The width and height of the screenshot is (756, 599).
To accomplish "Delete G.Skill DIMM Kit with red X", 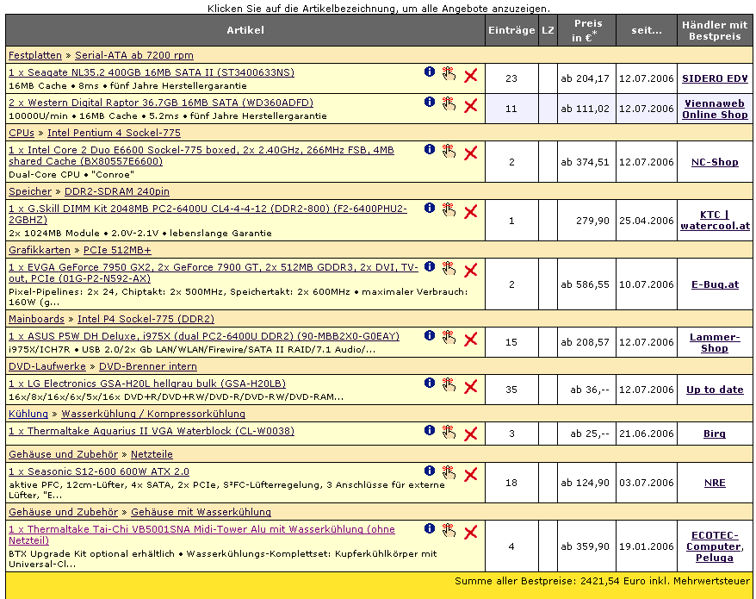I will tap(471, 211).
